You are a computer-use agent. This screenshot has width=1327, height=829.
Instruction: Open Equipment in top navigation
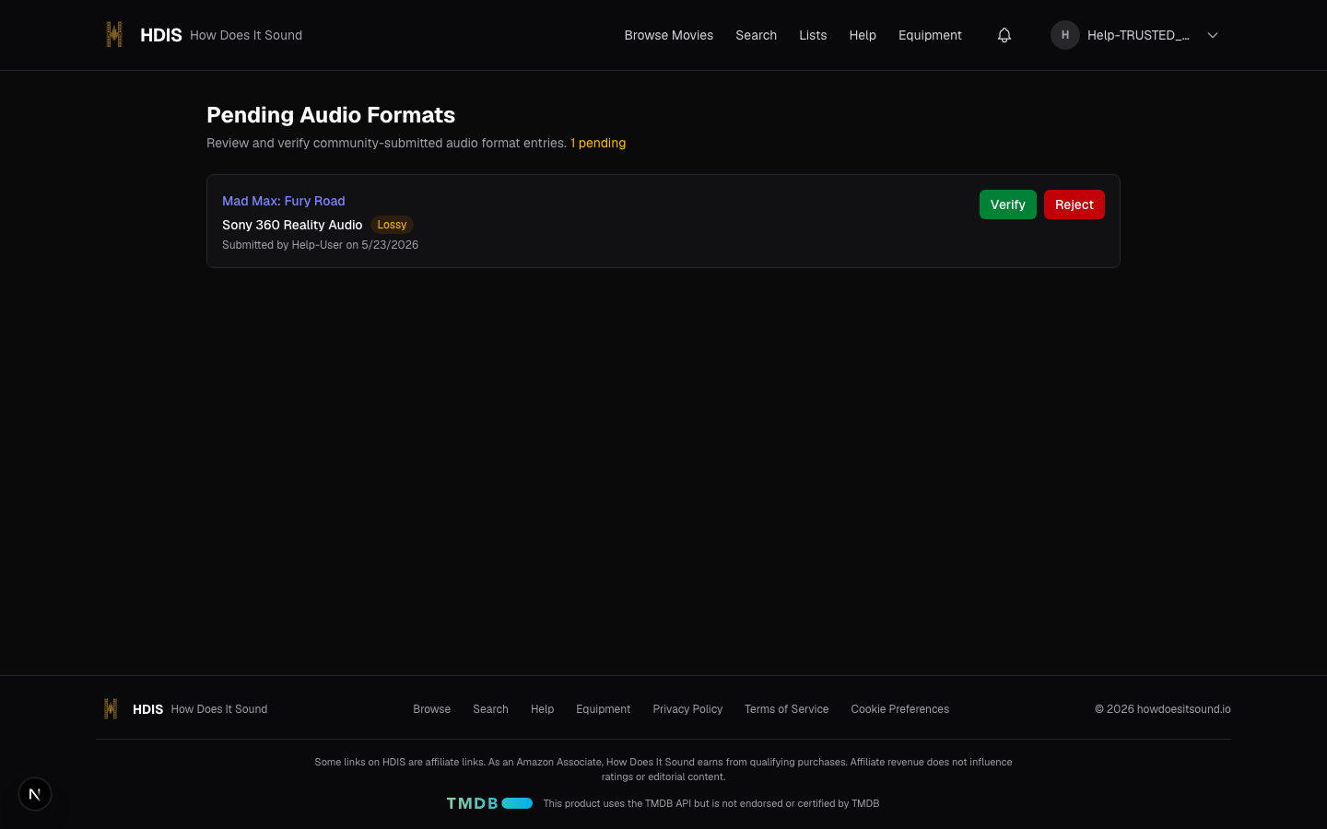point(930,35)
